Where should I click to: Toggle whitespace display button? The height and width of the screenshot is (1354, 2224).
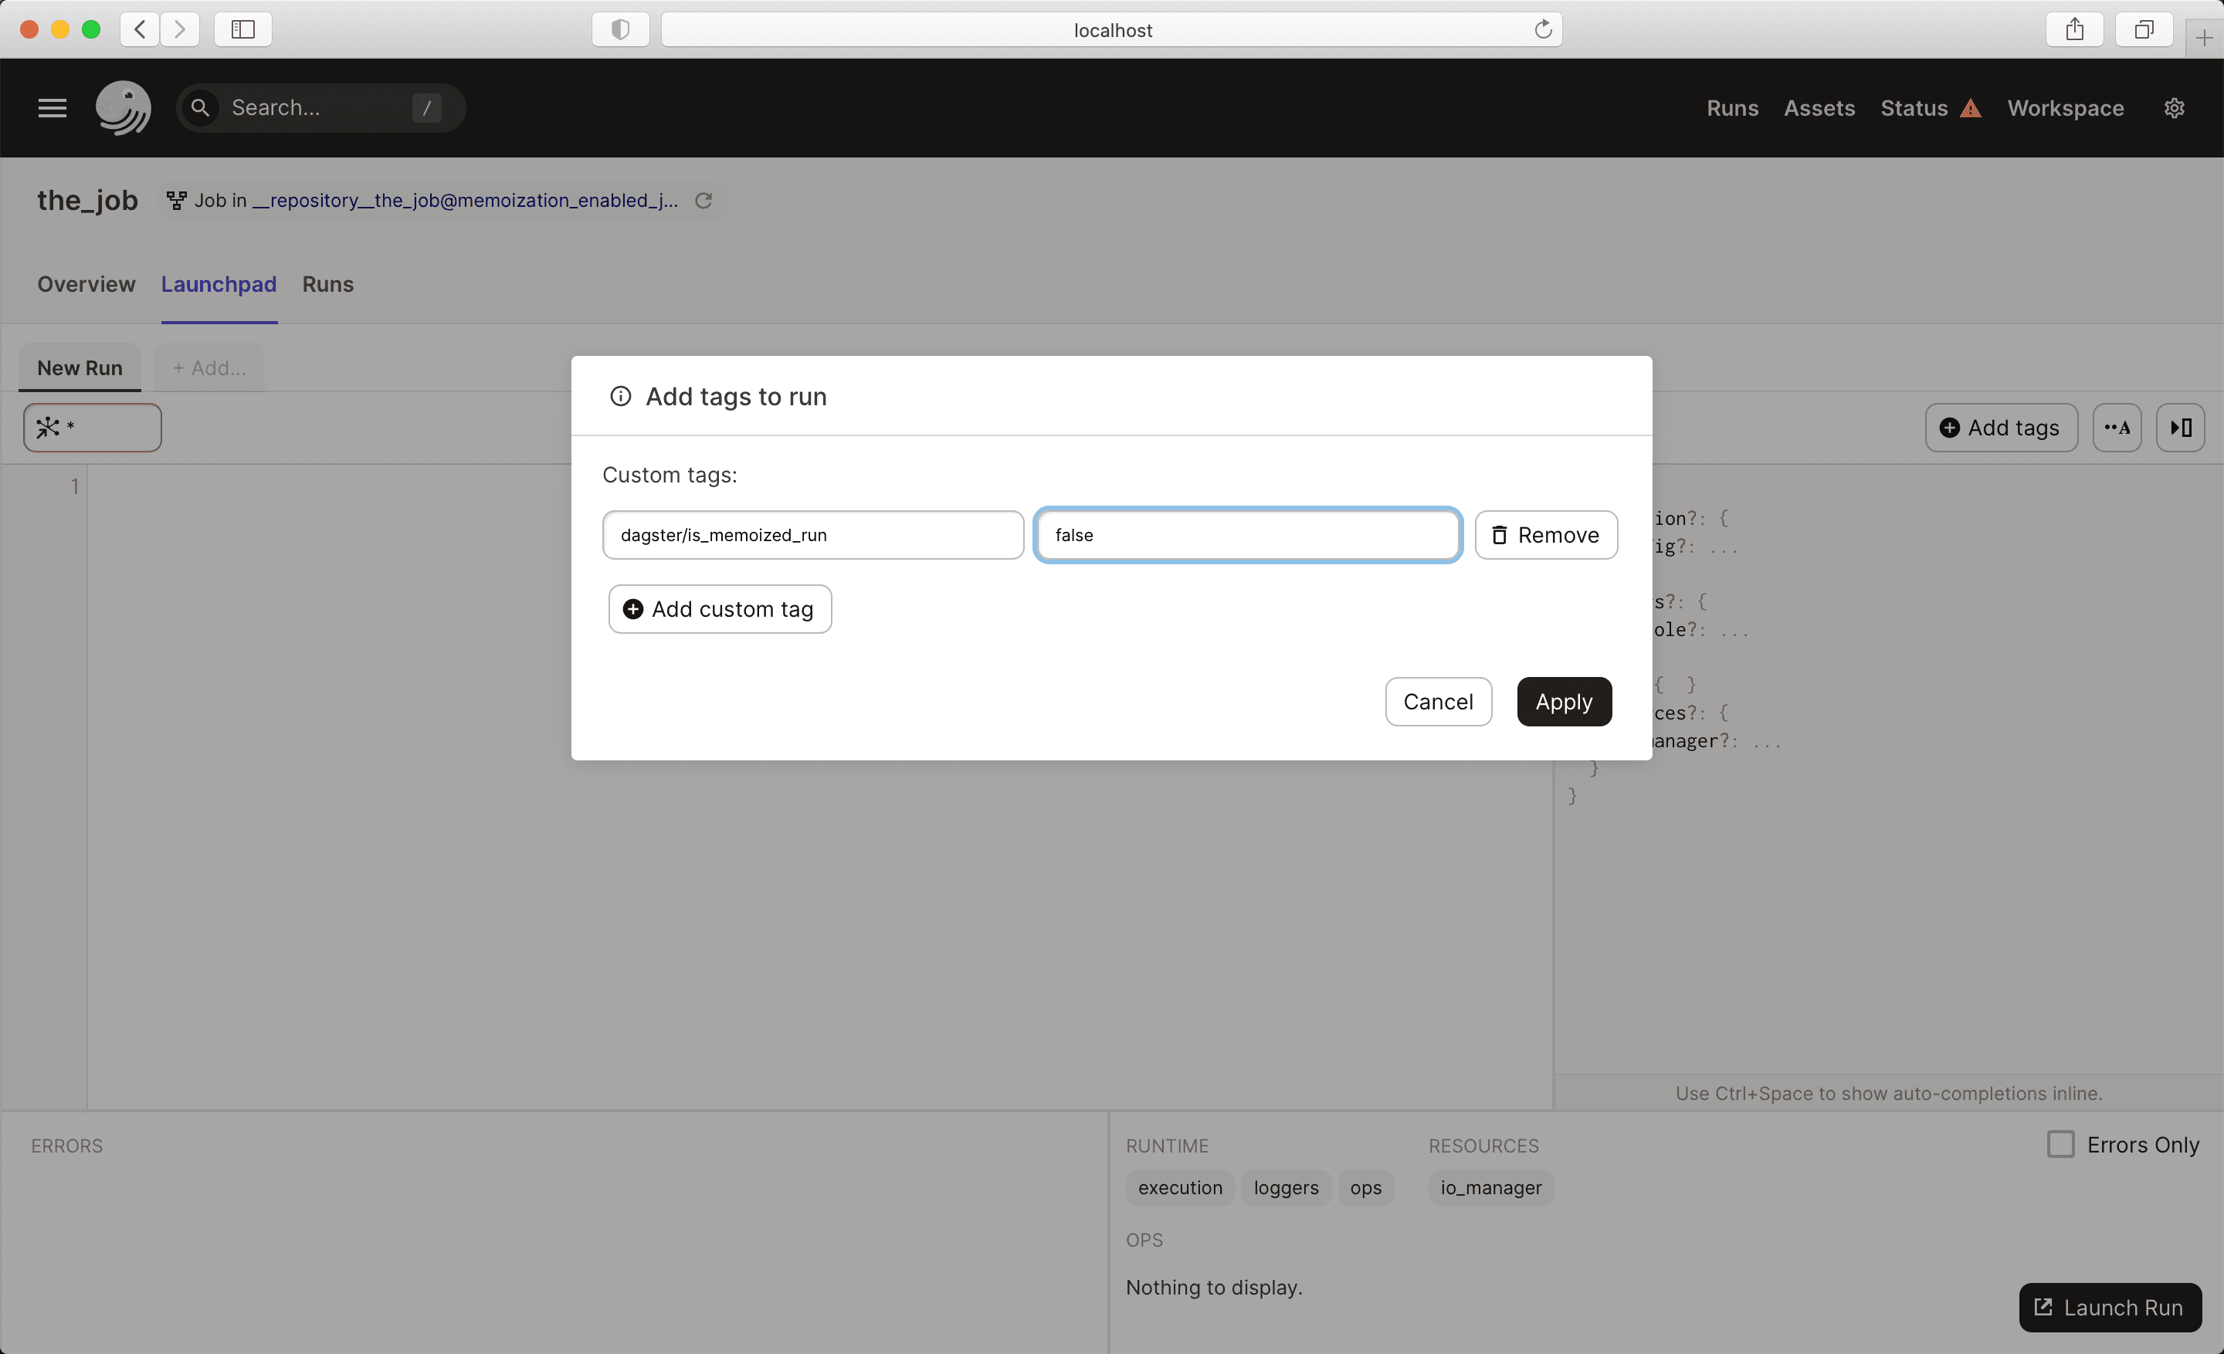2117,428
